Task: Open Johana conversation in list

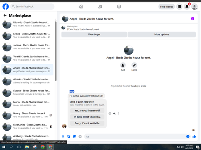Action: coord(27,47)
